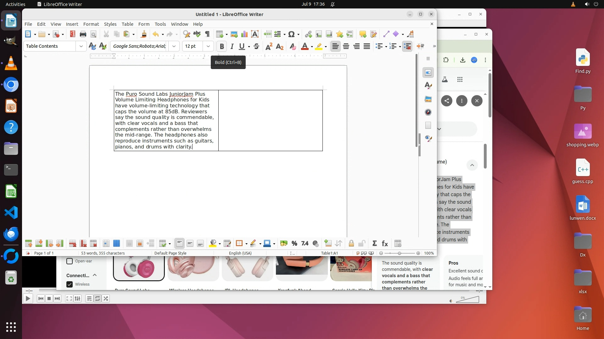Open the paragraph style dropdown arrow
This screenshot has width=604, height=339.
click(x=81, y=46)
